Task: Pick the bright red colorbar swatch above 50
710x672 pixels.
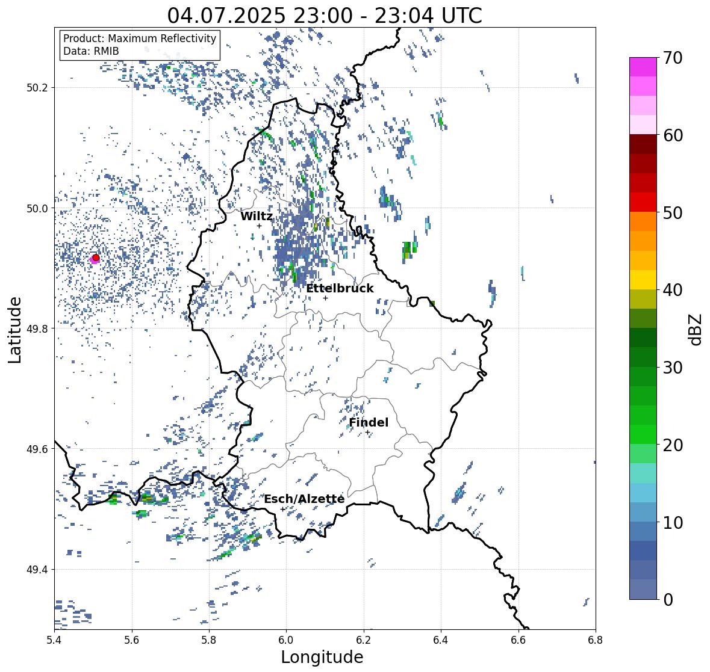Action: click(x=643, y=202)
